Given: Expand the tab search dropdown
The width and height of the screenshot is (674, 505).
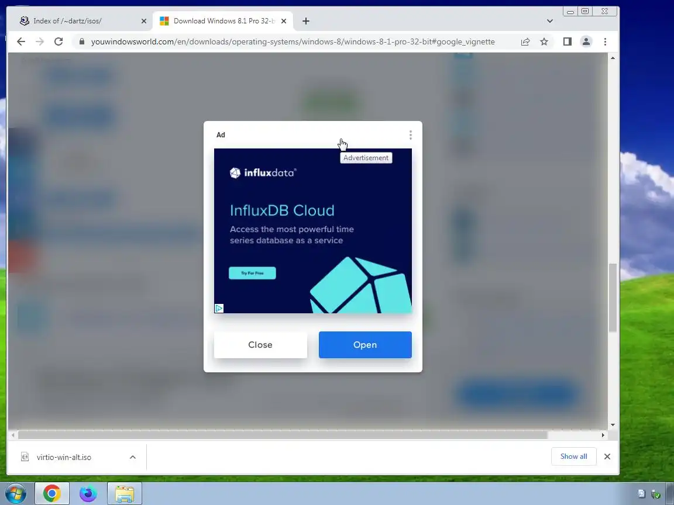Looking at the screenshot, I should point(550,21).
